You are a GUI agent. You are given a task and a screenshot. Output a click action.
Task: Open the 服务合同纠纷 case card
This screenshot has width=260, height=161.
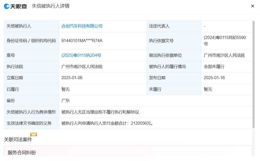tap(128, 151)
